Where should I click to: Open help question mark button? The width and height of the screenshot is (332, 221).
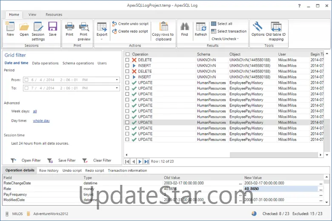[299, 6]
